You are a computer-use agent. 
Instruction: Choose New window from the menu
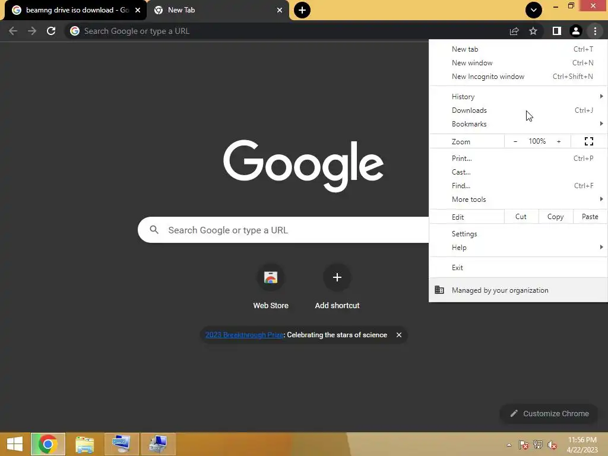coord(518,63)
